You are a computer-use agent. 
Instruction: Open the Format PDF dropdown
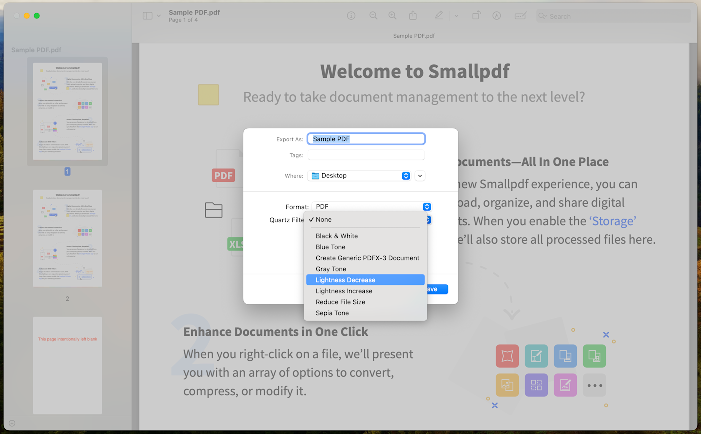click(x=371, y=207)
